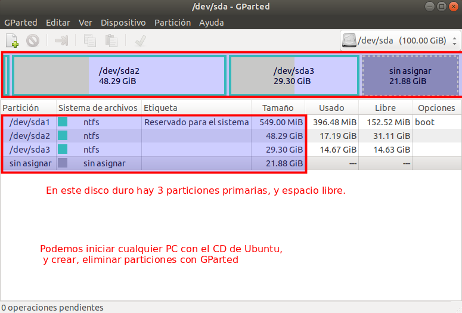Click the 29.30 GiB size cell in table
This screenshot has width=462, height=313.
click(x=278, y=150)
